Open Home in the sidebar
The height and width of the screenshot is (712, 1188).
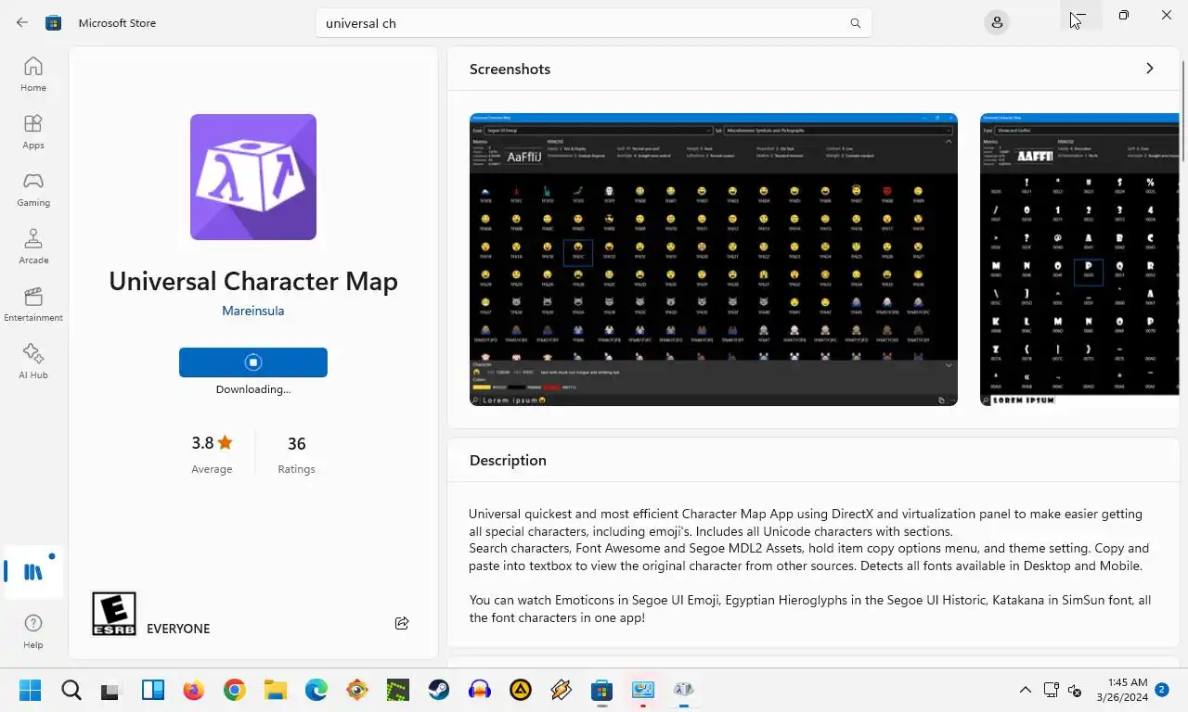point(33,74)
